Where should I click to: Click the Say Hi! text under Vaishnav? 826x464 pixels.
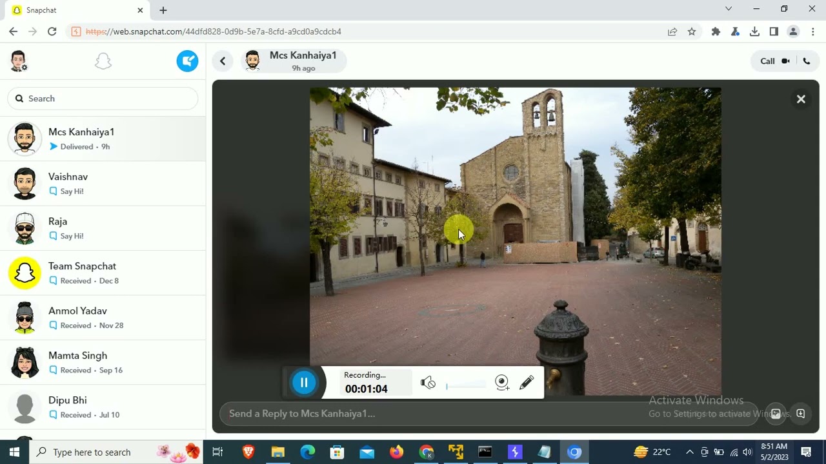tap(72, 191)
